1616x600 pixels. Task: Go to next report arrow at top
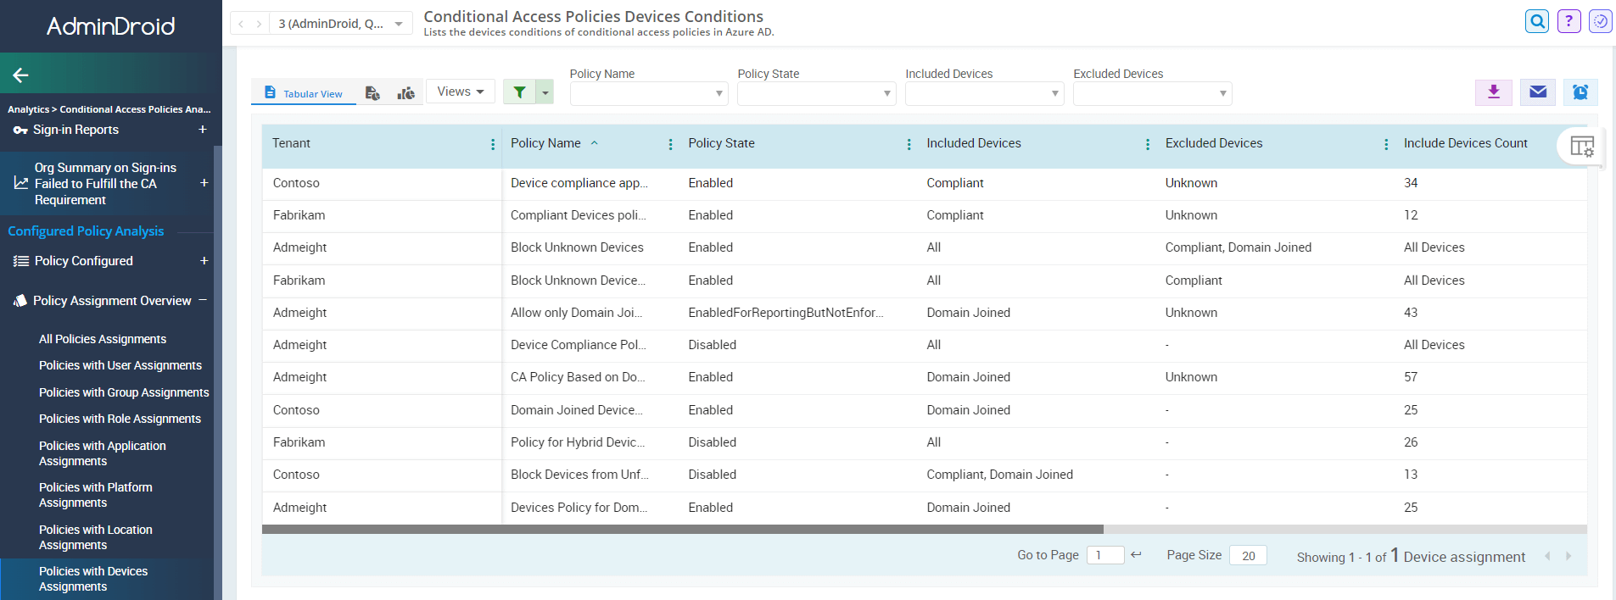[x=259, y=24]
